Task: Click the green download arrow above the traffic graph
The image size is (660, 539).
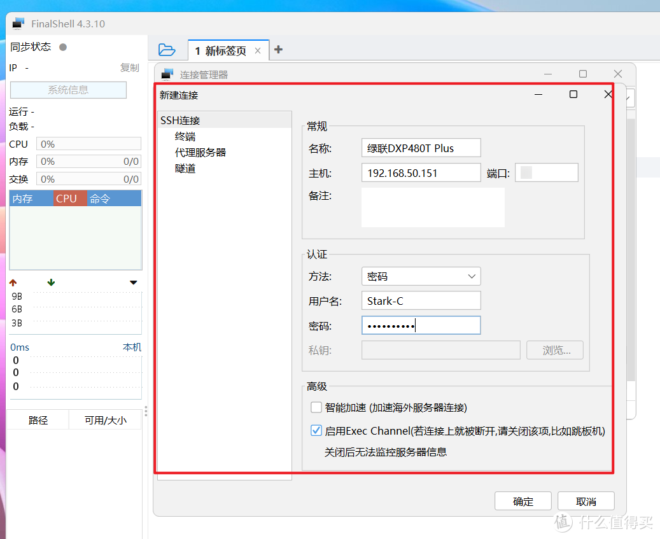Action: (x=50, y=282)
